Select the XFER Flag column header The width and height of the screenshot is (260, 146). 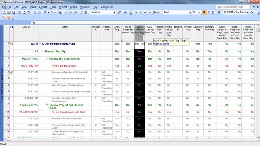click(x=117, y=33)
